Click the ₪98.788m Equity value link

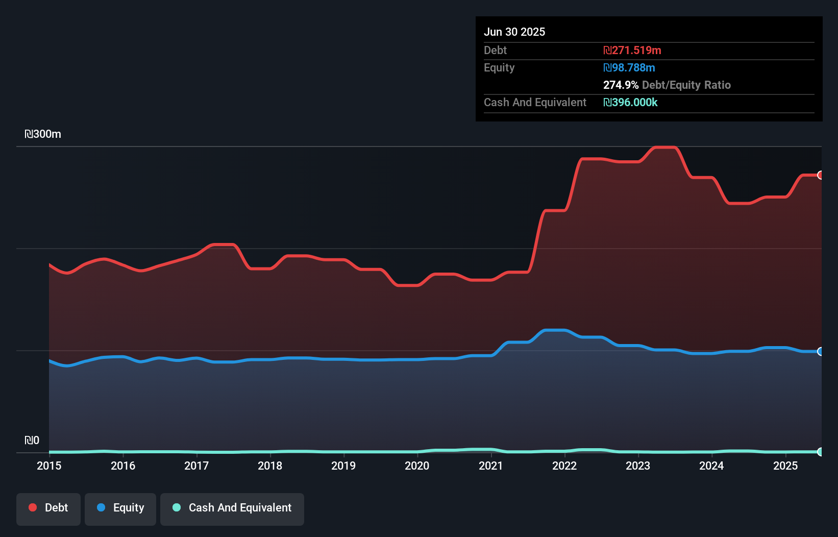(629, 67)
